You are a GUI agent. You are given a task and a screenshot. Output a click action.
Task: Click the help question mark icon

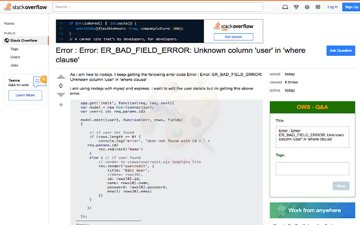coord(306,7)
